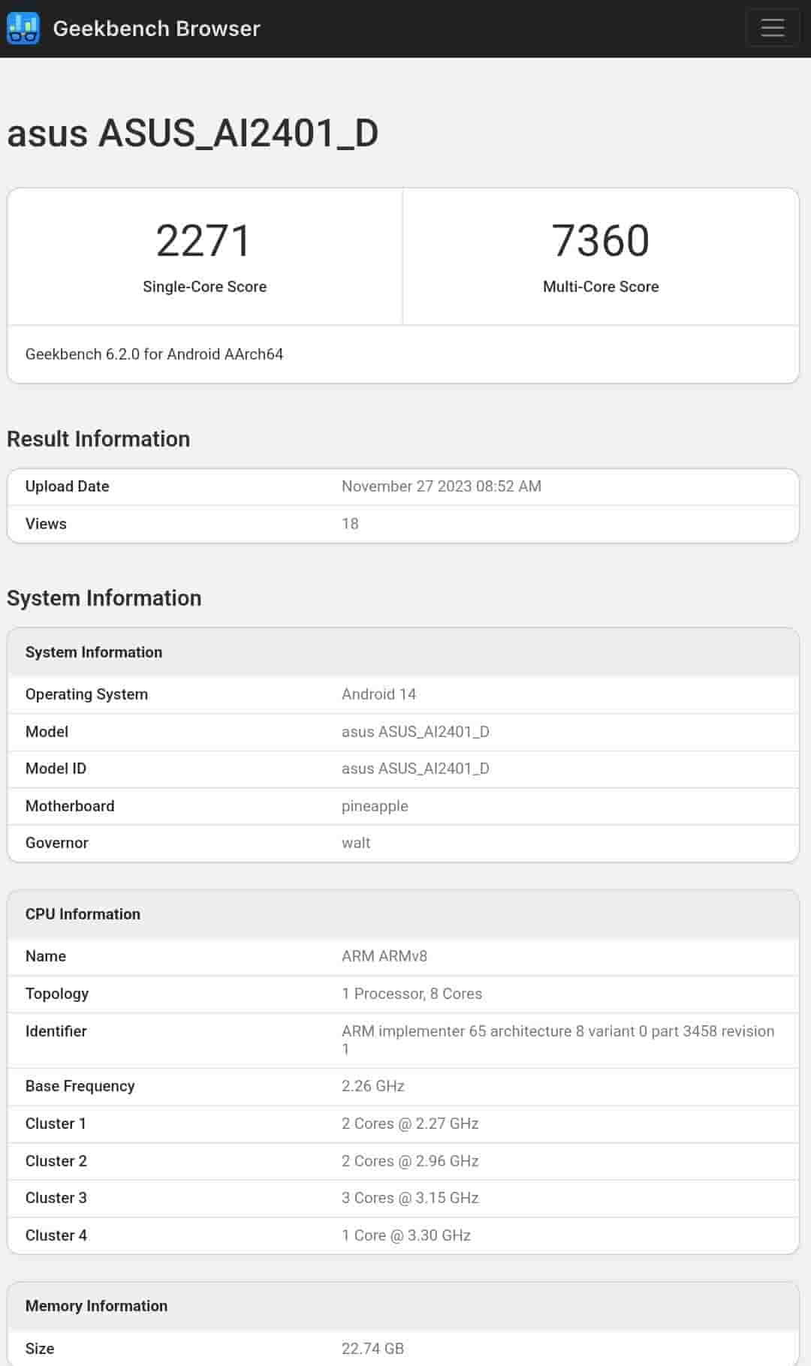
Task: Click the Model ID row value
Action: tap(415, 769)
